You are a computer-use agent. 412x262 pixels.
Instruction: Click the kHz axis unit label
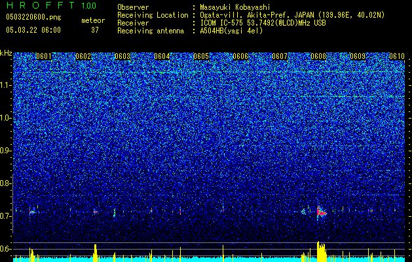pos(6,53)
